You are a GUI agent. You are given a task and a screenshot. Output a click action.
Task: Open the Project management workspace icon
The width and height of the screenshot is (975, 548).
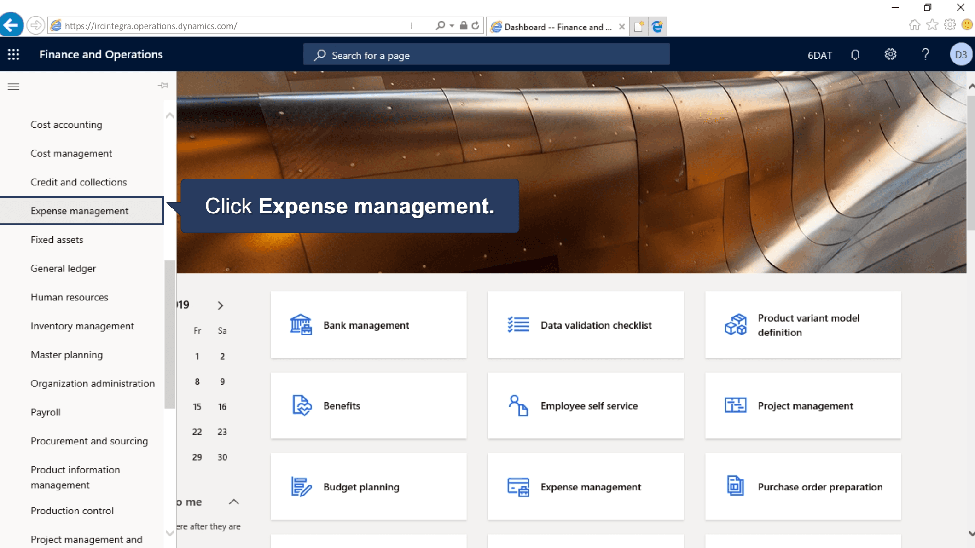[735, 405]
